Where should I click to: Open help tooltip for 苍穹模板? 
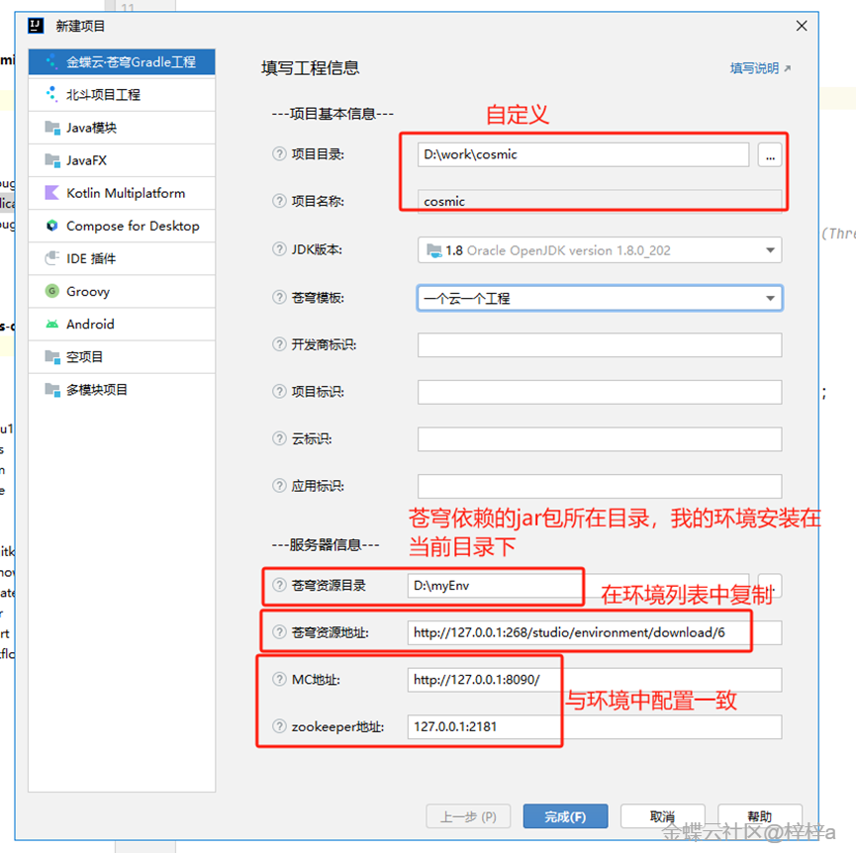(x=279, y=298)
